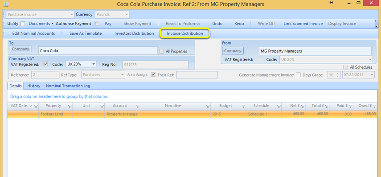
Task: Open Total £ column filter icon
Action: [327, 106]
